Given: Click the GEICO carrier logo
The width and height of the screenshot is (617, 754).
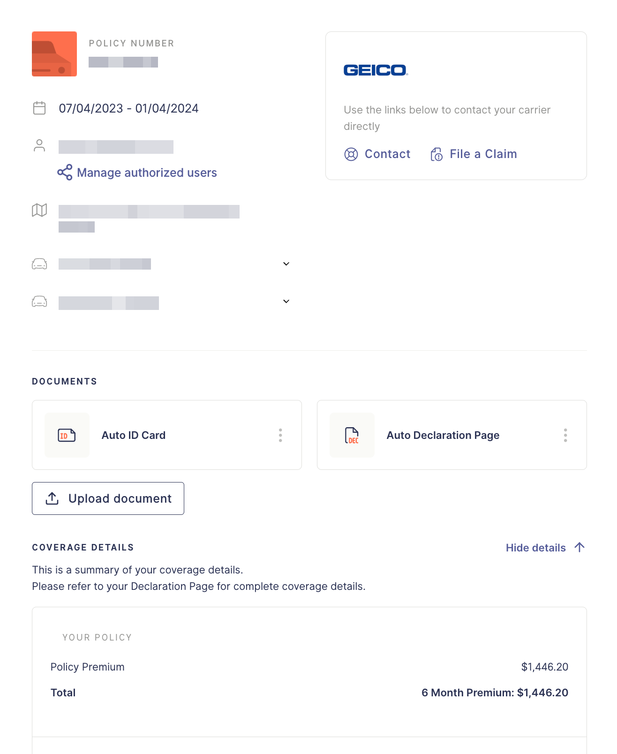Looking at the screenshot, I should click(376, 70).
